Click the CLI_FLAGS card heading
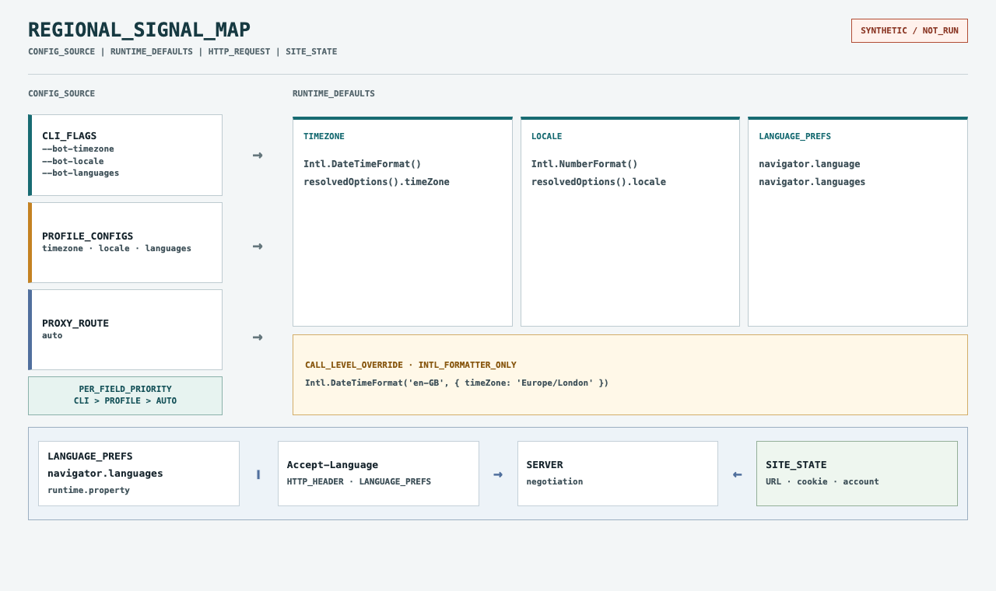 click(x=69, y=135)
